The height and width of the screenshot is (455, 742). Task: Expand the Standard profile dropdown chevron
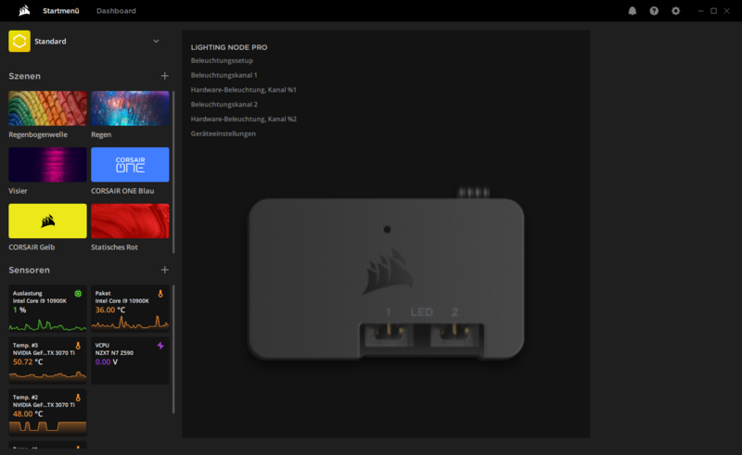coord(156,41)
